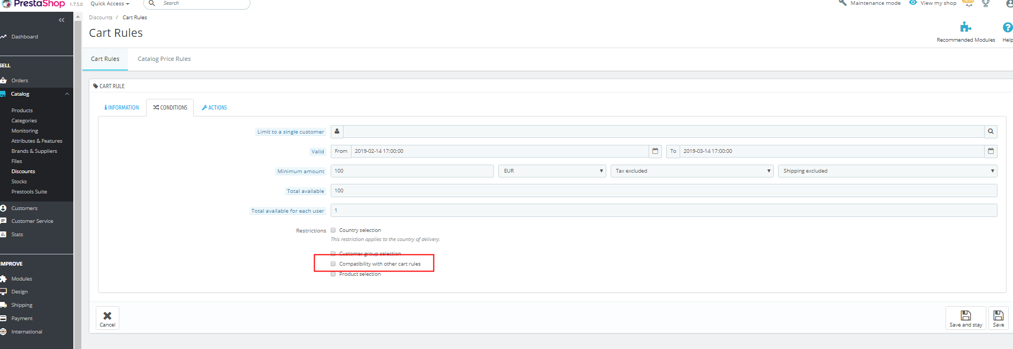Click the trophy icon in header

click(x=986, y=3)
